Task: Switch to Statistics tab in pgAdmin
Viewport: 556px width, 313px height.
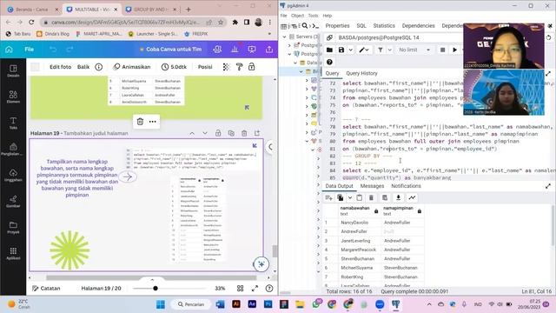Action: coord(384,26)
